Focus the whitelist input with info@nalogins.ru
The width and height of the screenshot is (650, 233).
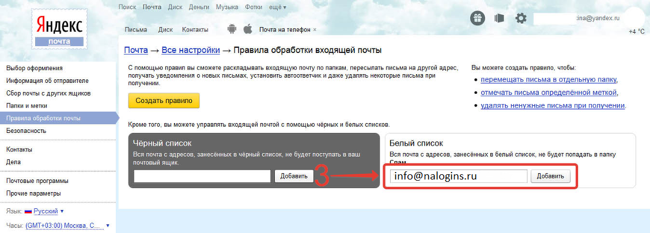[459, 176]
